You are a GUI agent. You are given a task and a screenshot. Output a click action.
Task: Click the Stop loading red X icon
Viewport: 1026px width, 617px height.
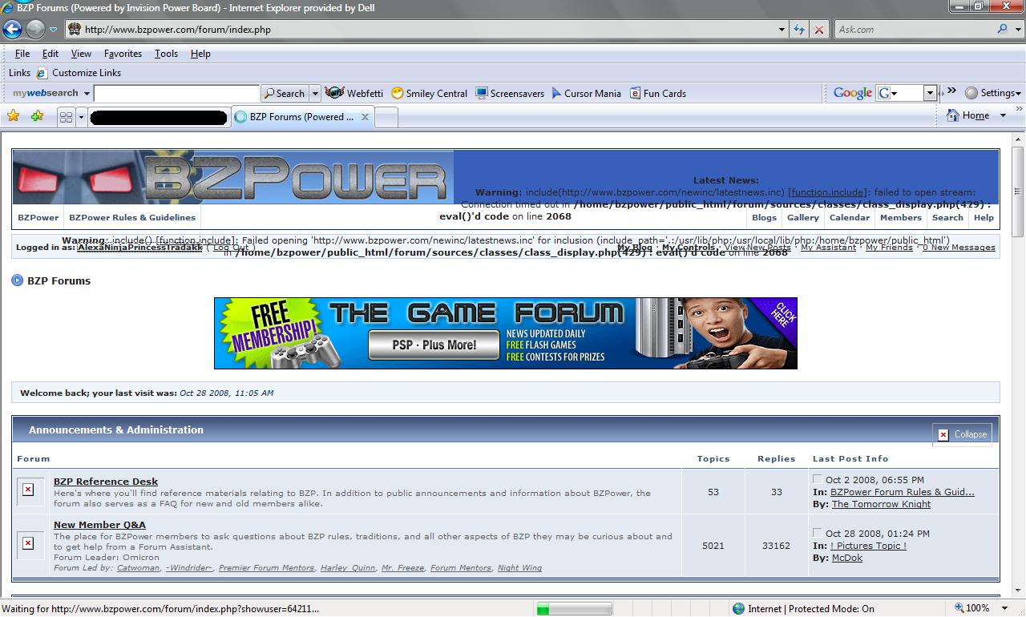(x=818, y=30)
